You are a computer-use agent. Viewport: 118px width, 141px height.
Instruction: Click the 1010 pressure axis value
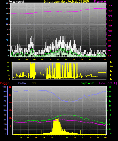(x=110, y=21)
